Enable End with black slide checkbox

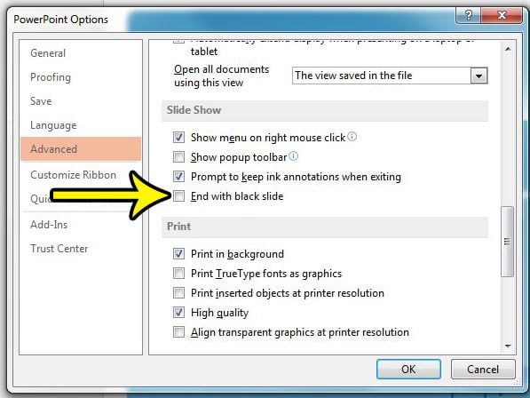(x=178, y=195)
